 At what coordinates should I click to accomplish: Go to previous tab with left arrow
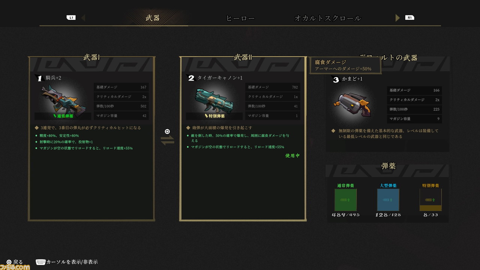(x=83, y=18)
